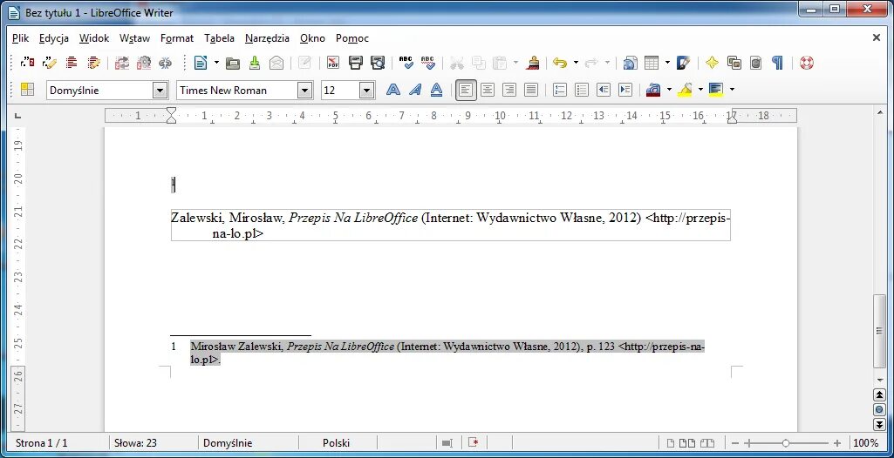Click the zoom in plus button
894x458 pixels.
pyautogui.click(x=837, y=443)
